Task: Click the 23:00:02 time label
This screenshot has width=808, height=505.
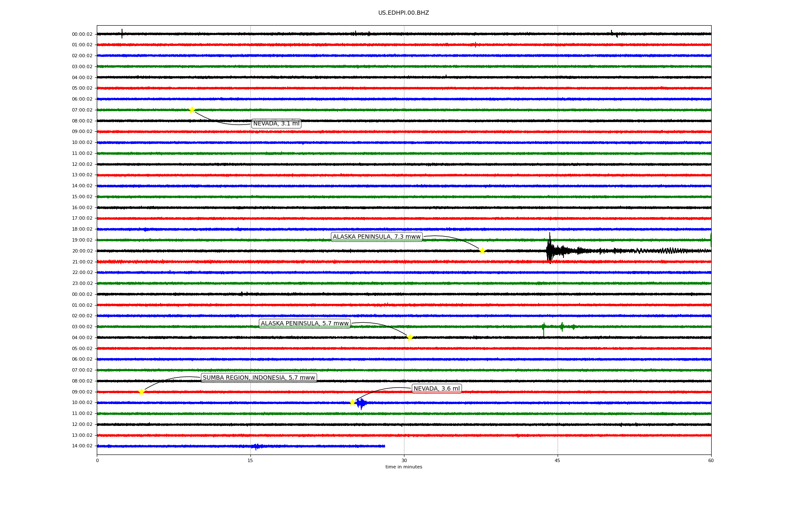Action: 82,284
